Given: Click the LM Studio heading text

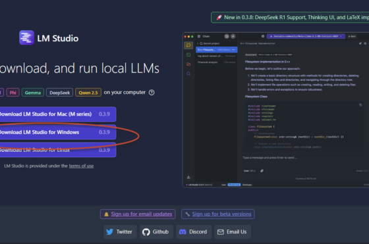Looking at the screenshot, I should pos(58,38).
